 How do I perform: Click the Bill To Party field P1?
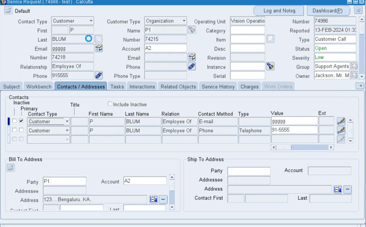click(x=65, y=181)
